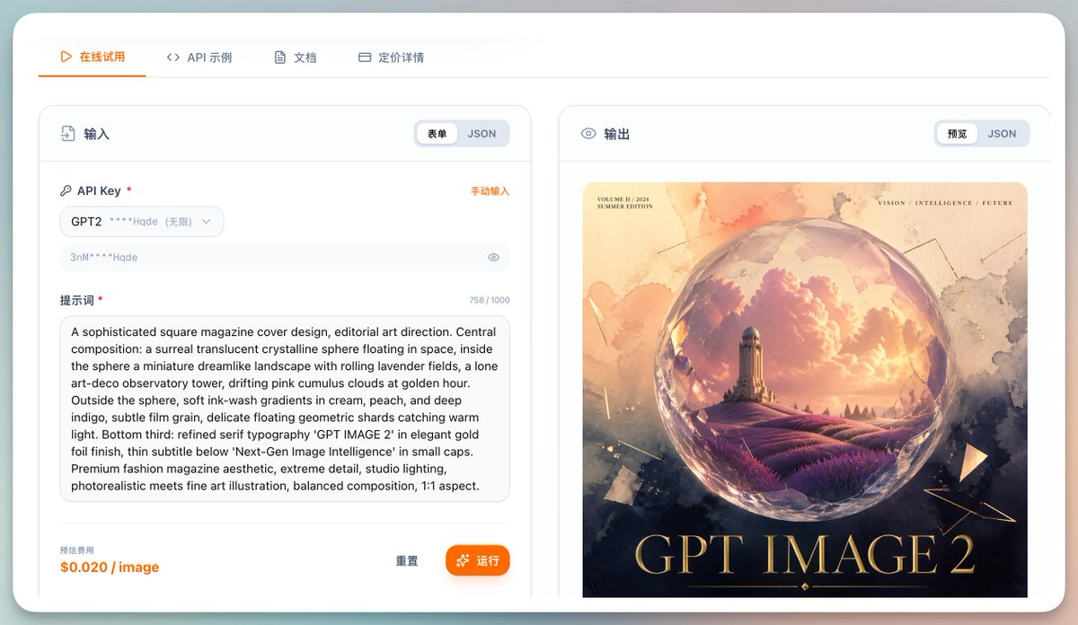Click the orange 运行 button
This screenshot has height=625, width=1078.
coord(478,561)
